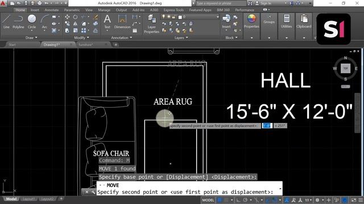
Task: Select the Text annotation tool
Action: (107, 22)
